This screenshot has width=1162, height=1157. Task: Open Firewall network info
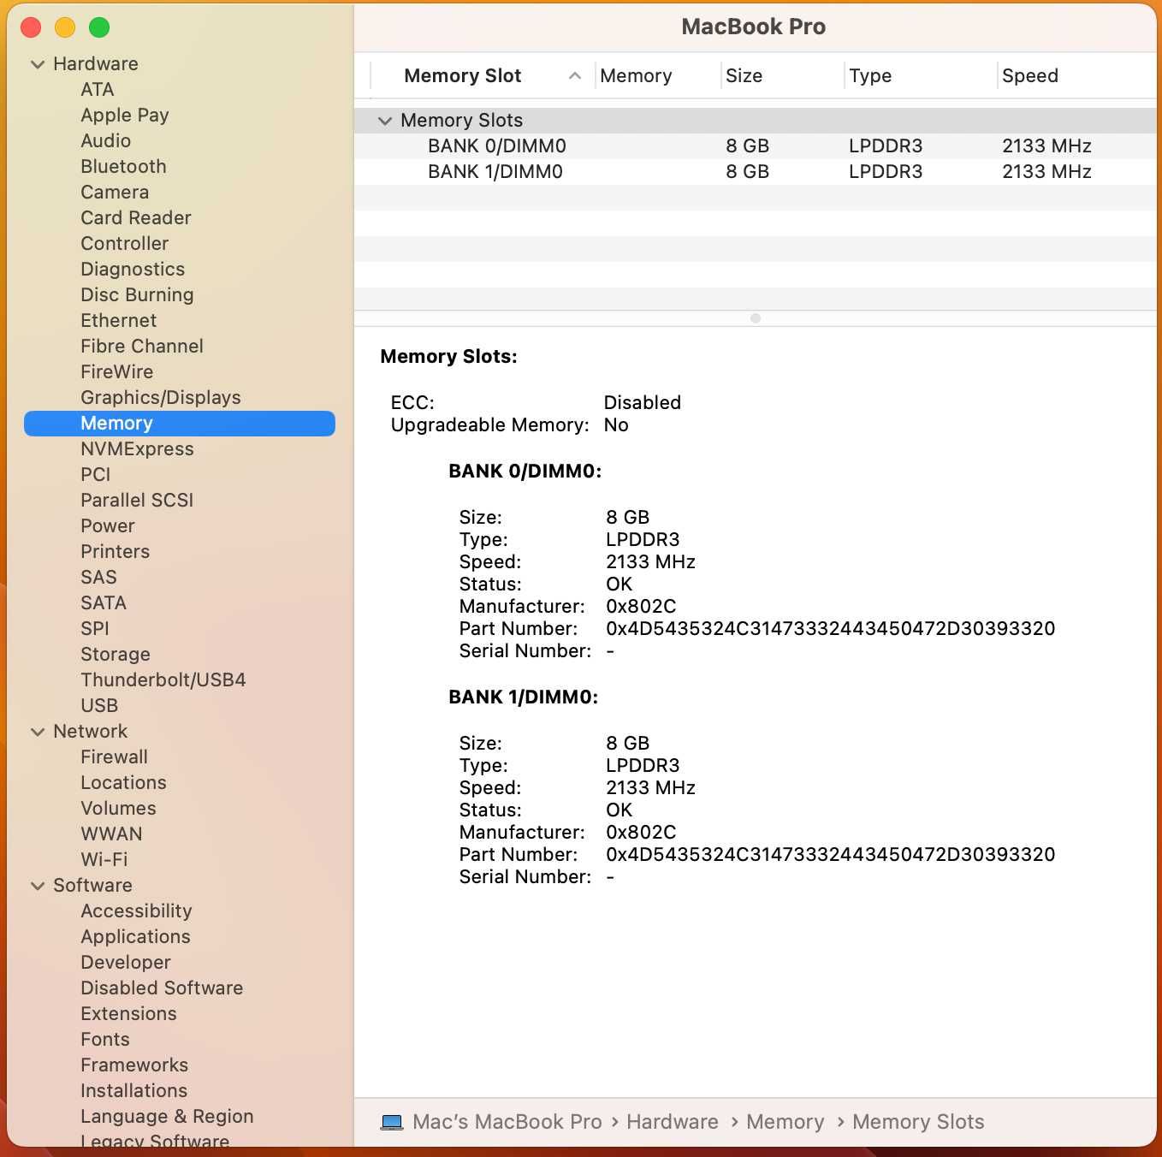(x=115, y=757)
